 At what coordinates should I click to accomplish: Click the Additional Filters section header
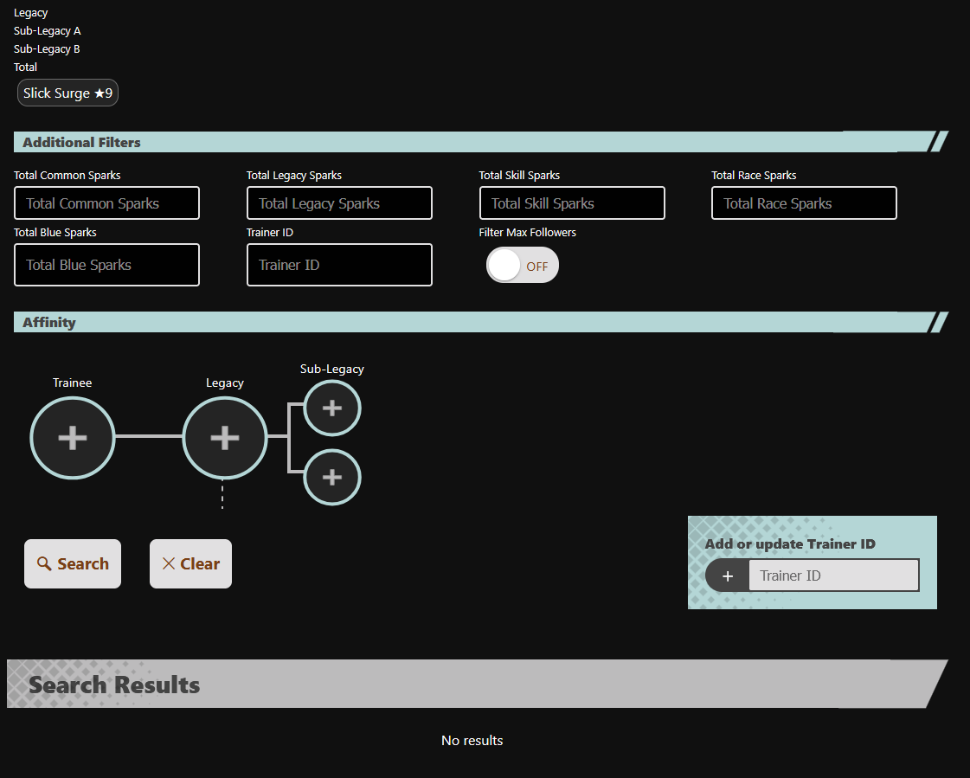coord(480,142)
